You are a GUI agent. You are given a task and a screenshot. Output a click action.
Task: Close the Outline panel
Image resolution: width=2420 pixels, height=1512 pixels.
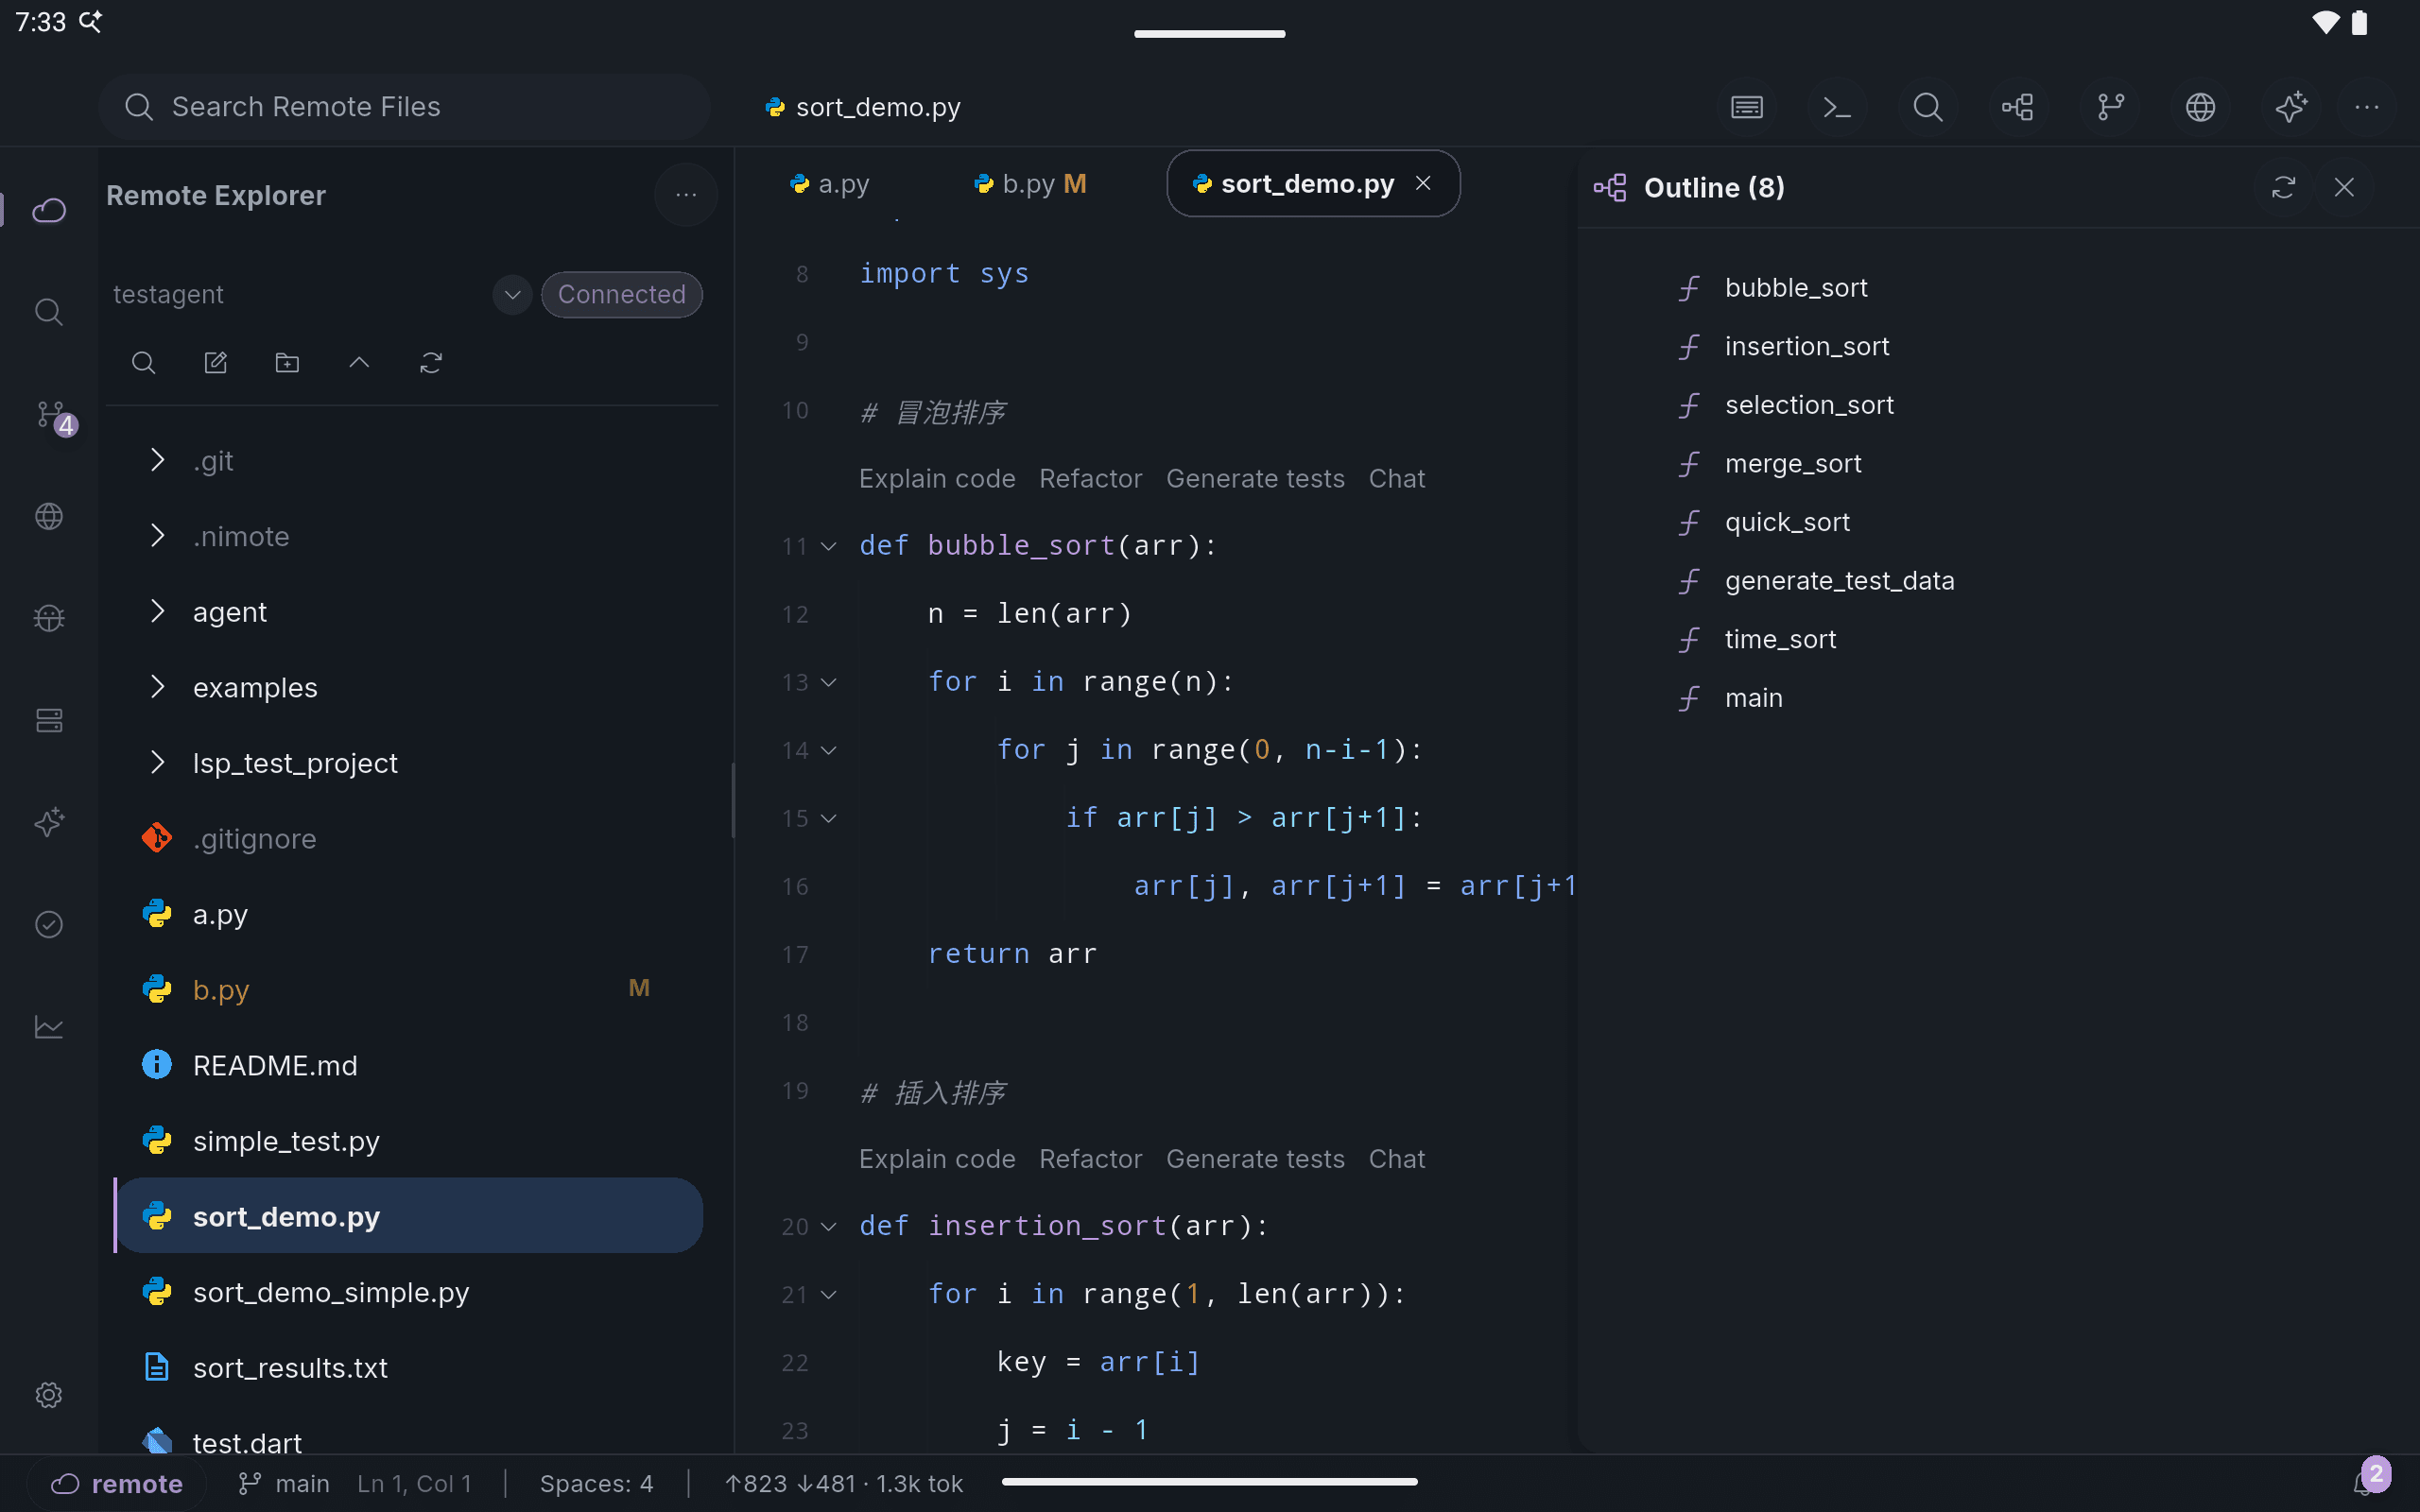pos(2344,187)
